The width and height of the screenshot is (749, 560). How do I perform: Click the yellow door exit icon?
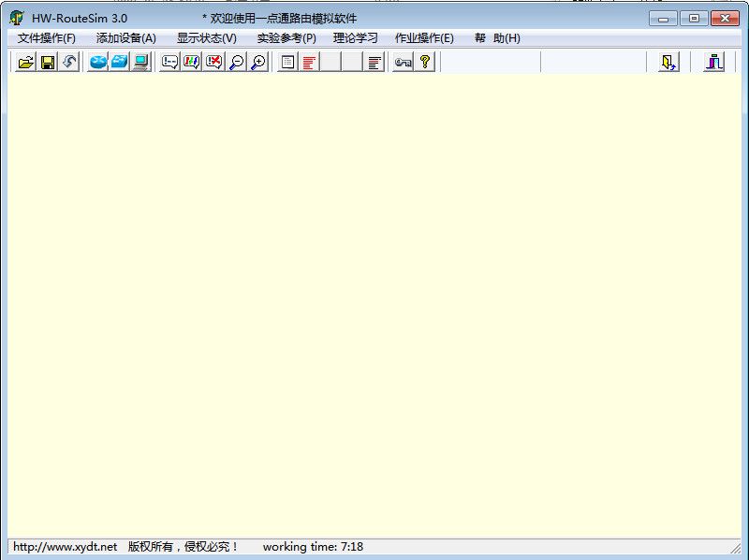point(668,62)
